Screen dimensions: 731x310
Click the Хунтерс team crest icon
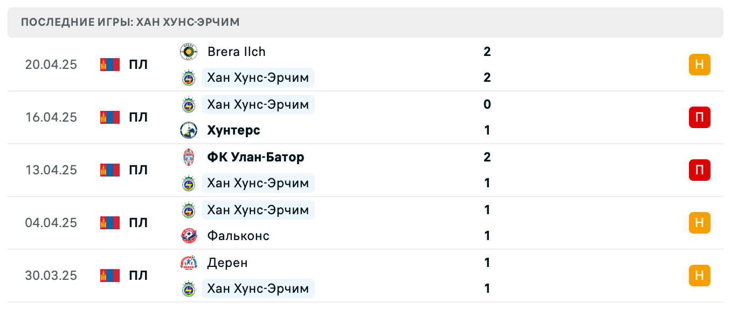pyautogui.click(x=189, y=130)
